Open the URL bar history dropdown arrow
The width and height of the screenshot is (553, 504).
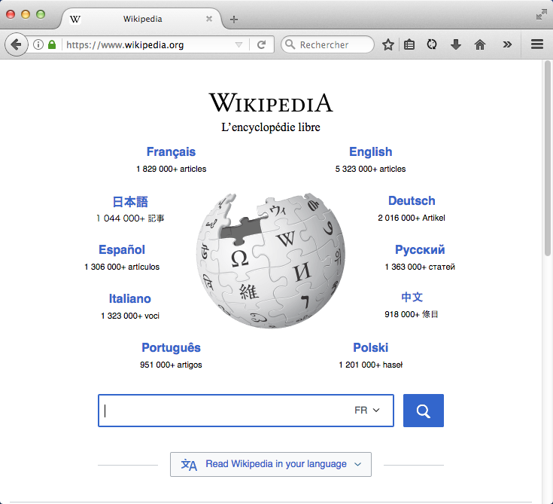[239, 44]
